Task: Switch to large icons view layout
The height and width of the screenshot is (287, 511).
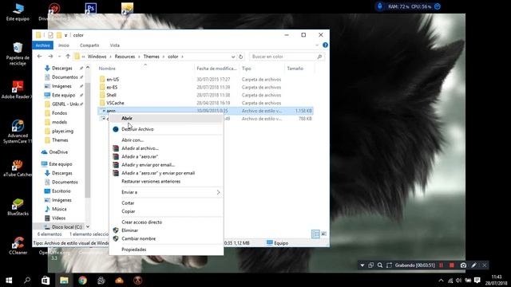Action: point(323,234)
